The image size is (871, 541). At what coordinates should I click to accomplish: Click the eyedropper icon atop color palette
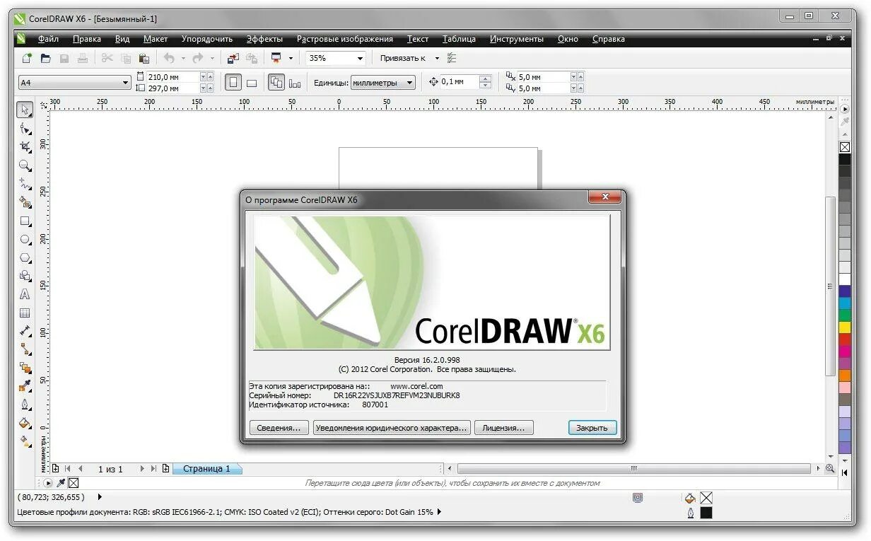click(845, 122)
